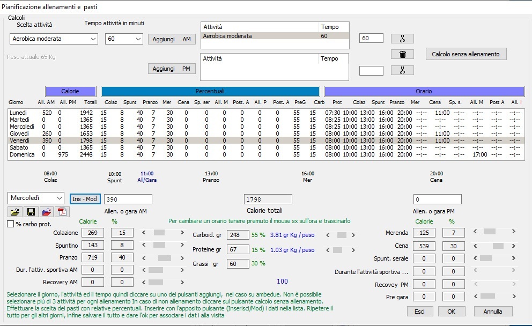Click the Pranzo slider thumb
The height and width of the screenshot is (326, 532).
pos(165,258)
